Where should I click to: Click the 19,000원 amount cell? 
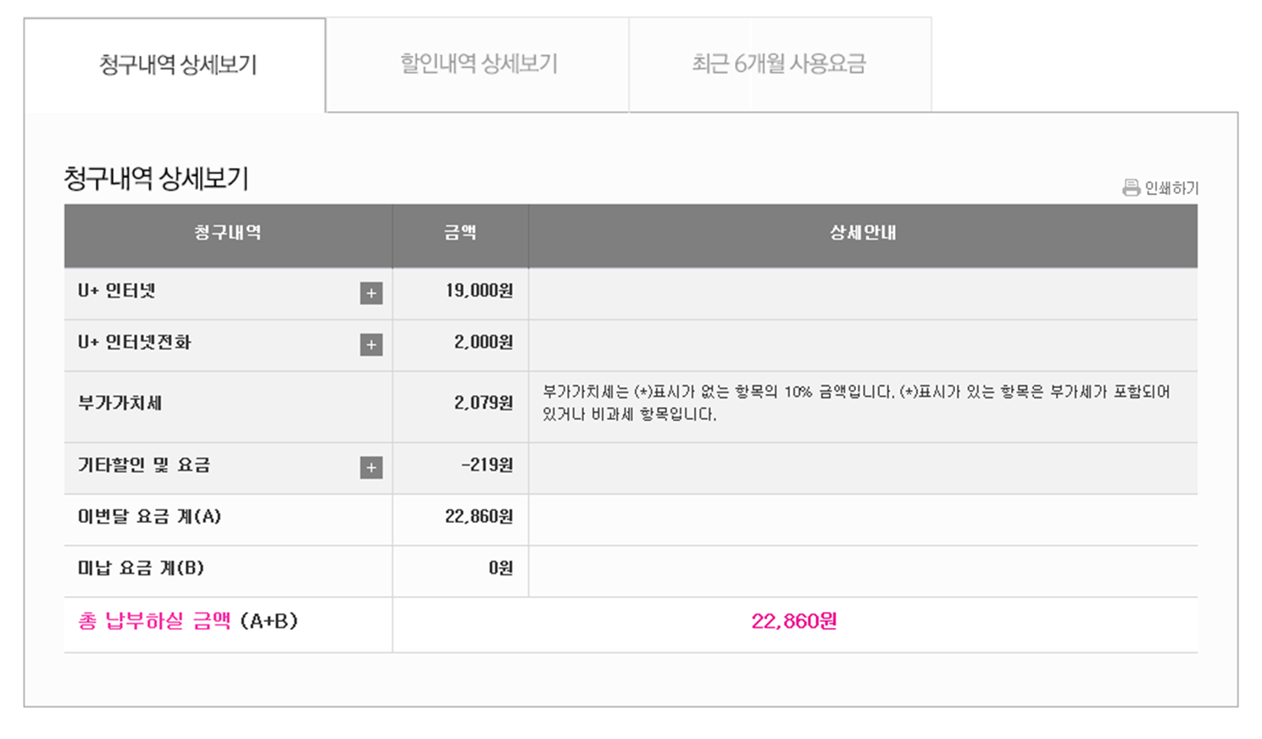pos(479,292)
